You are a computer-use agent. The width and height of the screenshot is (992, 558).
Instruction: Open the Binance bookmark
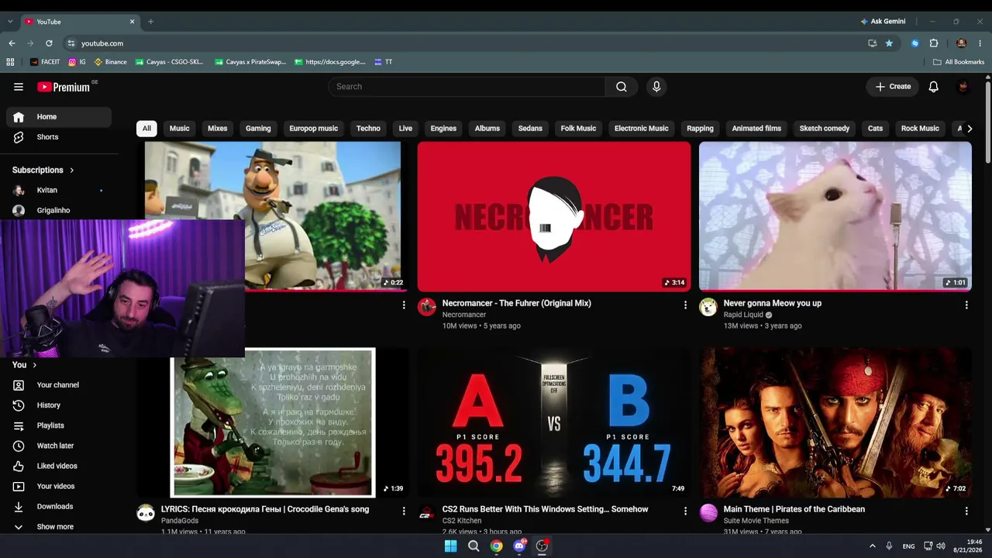pos(110,62)
